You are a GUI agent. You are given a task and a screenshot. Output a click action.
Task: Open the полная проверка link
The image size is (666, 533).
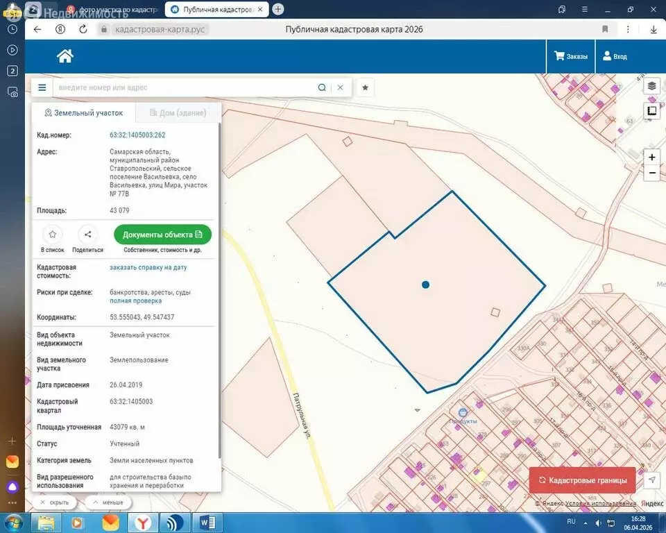(x=135, y=301)
